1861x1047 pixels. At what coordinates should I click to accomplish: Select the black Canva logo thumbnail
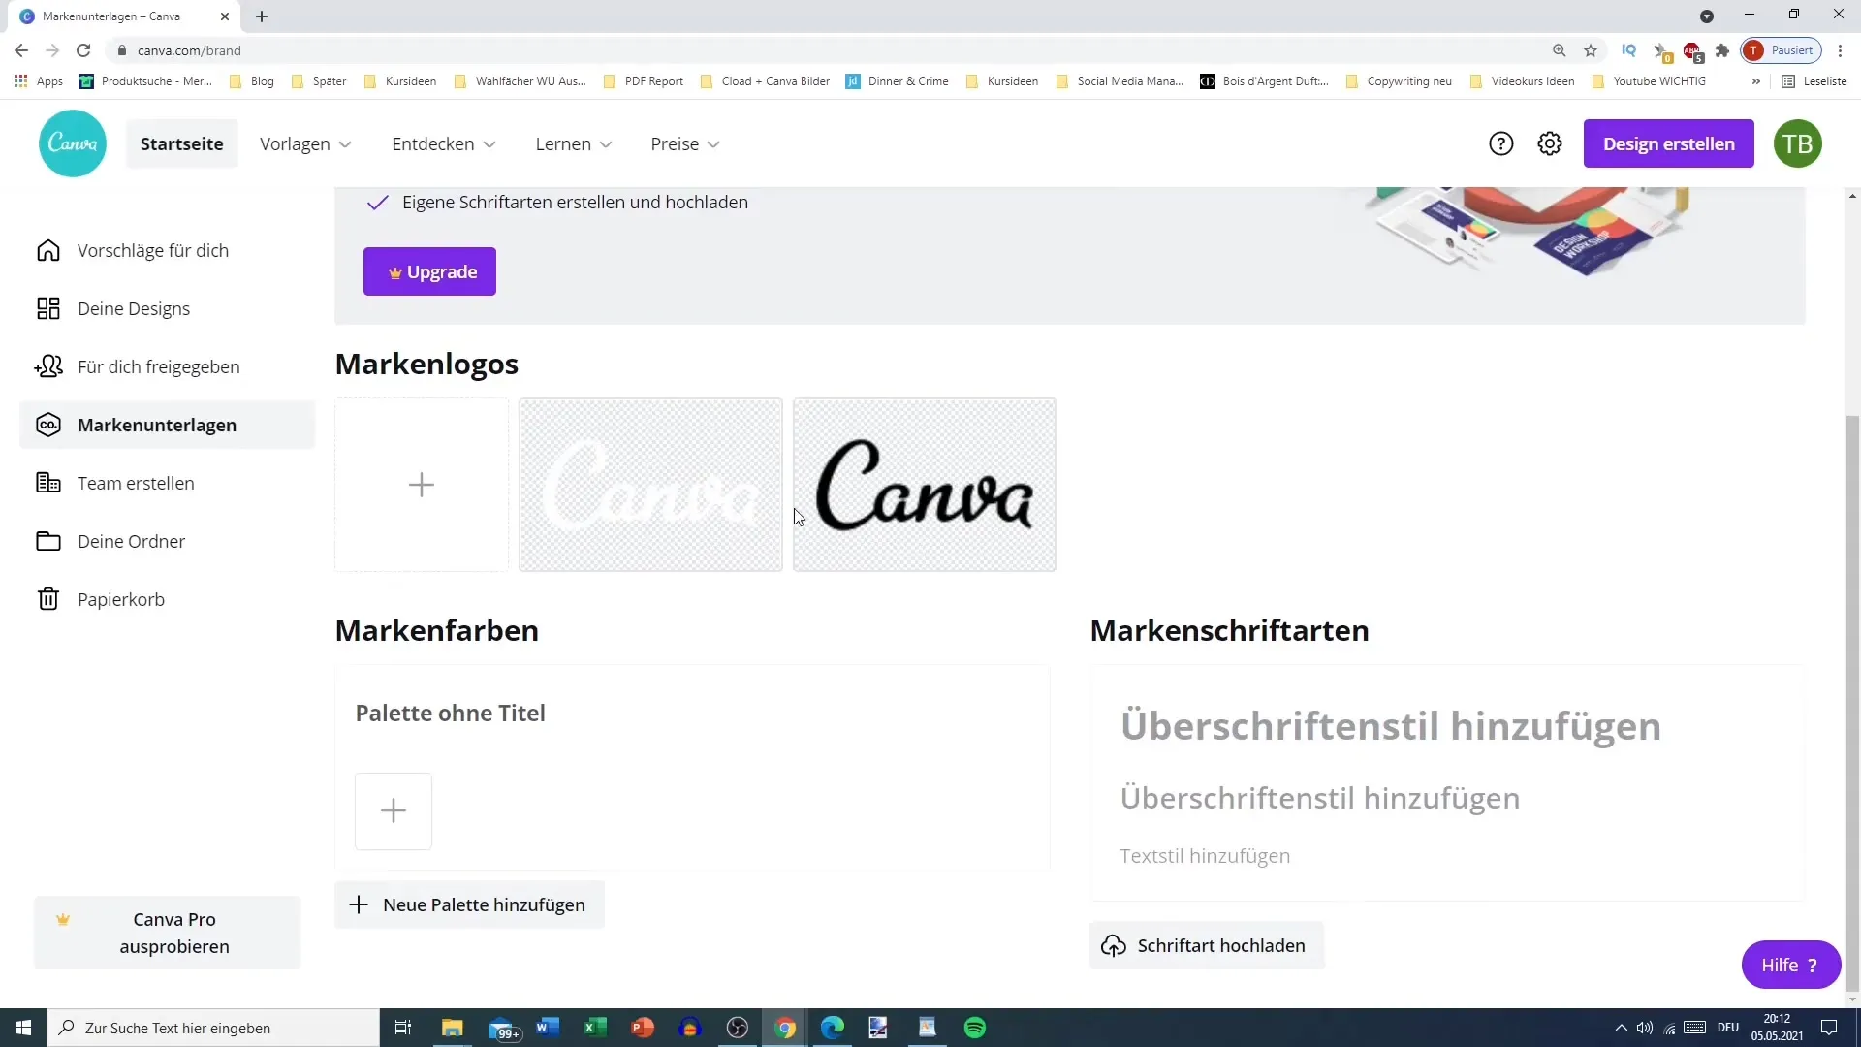[x=925, y=485]
